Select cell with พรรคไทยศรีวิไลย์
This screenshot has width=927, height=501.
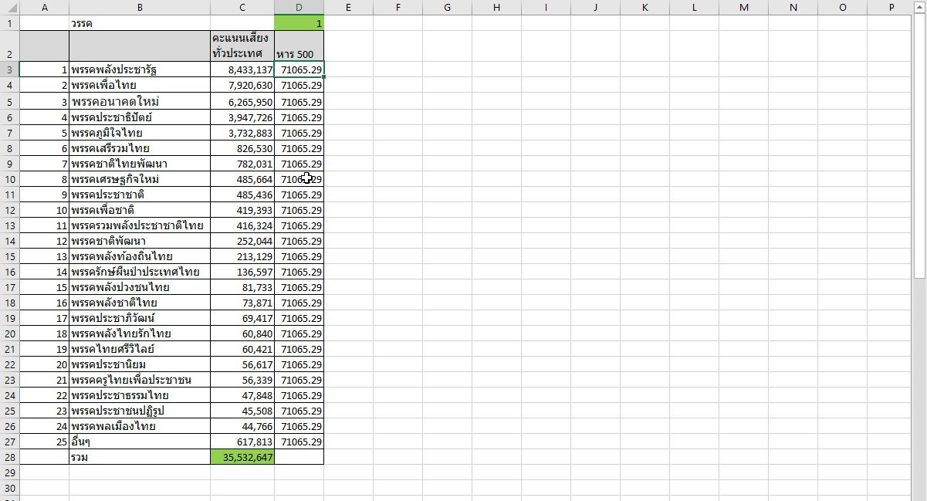(x=140, y=349)
